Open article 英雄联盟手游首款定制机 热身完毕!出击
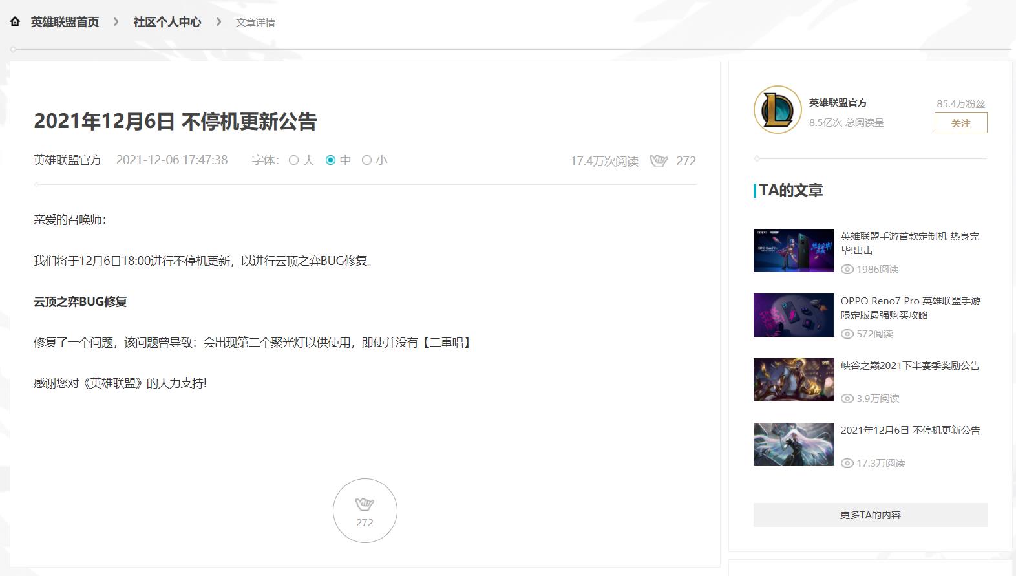1016x576 pixels. [910, 243]
